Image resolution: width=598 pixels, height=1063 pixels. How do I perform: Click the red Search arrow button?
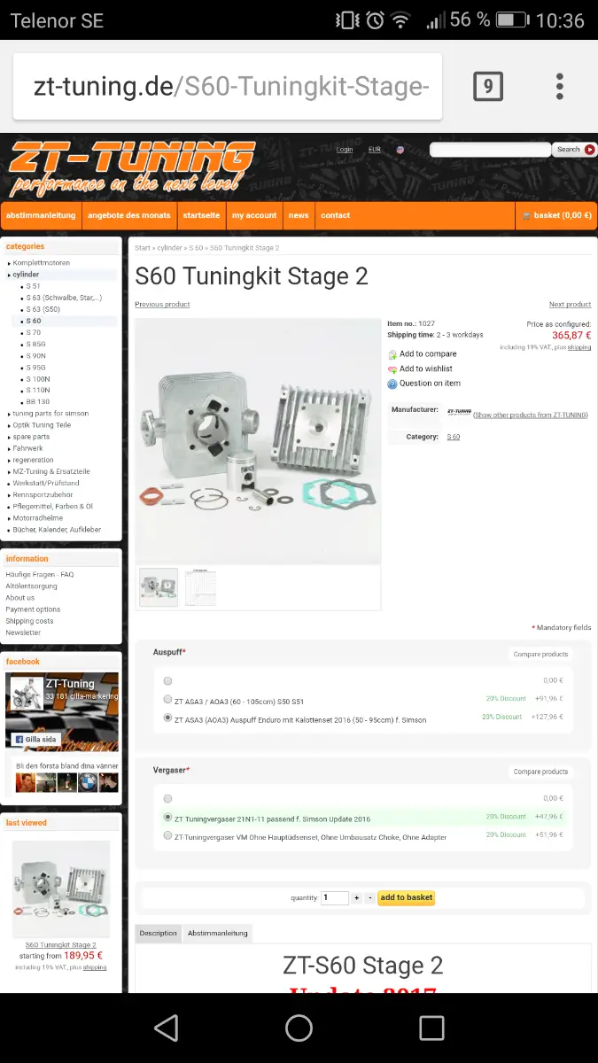point(590,150)
